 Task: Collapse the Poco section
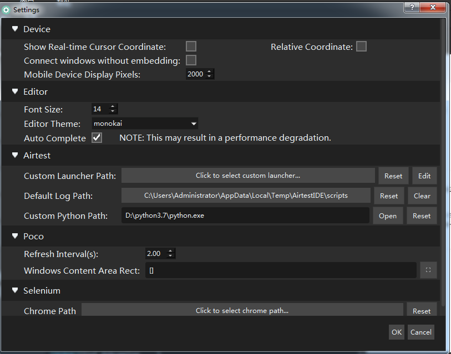point(15,236)
